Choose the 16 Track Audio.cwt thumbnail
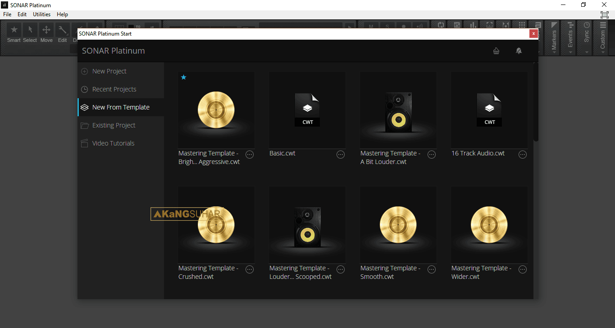615x328 pixels. point(489,110)
